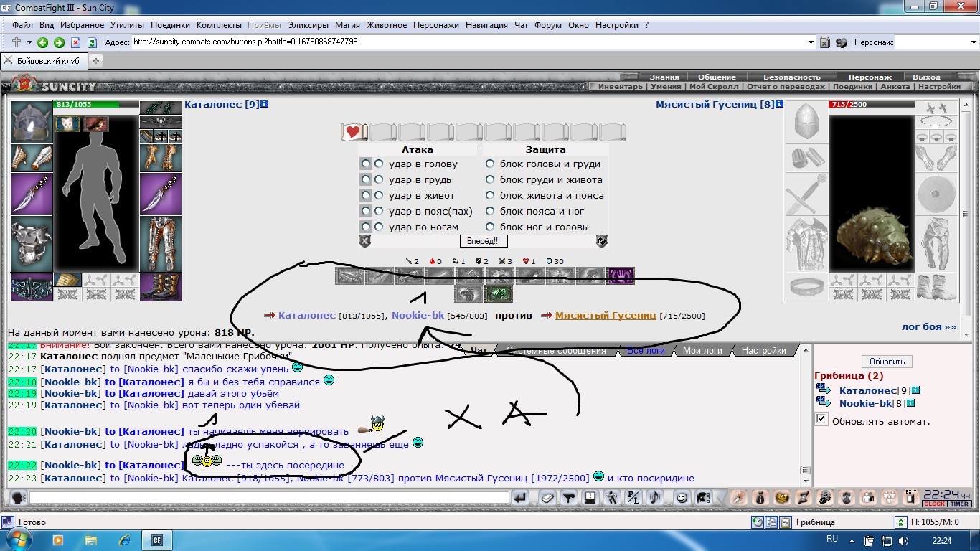This screenshot has width=980, height=551.
Task: Open the money bag icon
Action: 760,497
